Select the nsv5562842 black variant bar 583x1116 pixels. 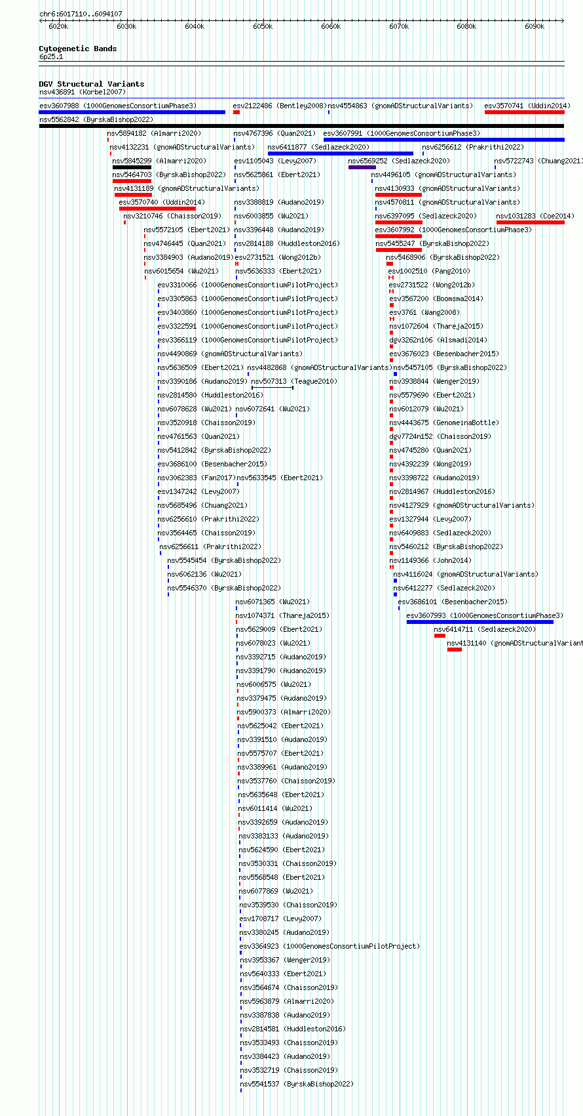[301, 126]
